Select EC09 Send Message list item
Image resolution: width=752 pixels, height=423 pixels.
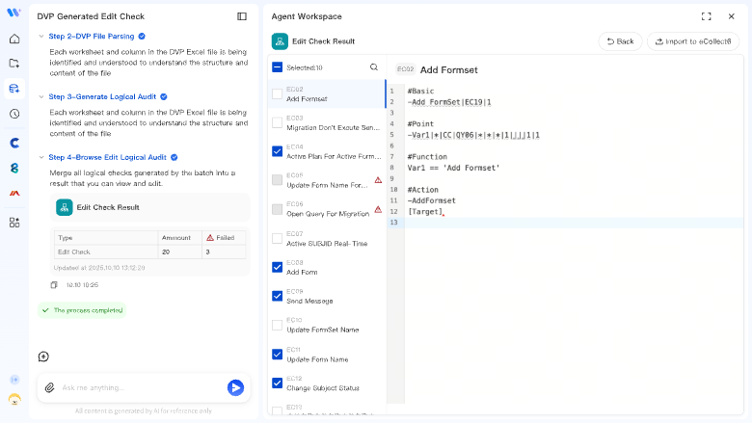pos(328,296)
